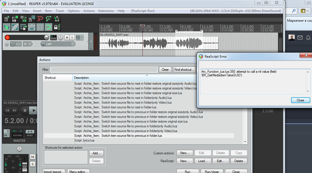Invert track 1 phase button
The height and width of the screenshot is (173, 312).
pyautogui.click(x=7, y=44)
